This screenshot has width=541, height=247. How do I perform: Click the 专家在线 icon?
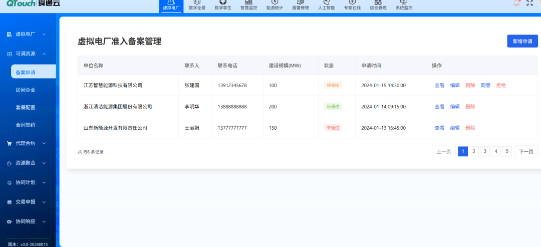pos(352,2)
